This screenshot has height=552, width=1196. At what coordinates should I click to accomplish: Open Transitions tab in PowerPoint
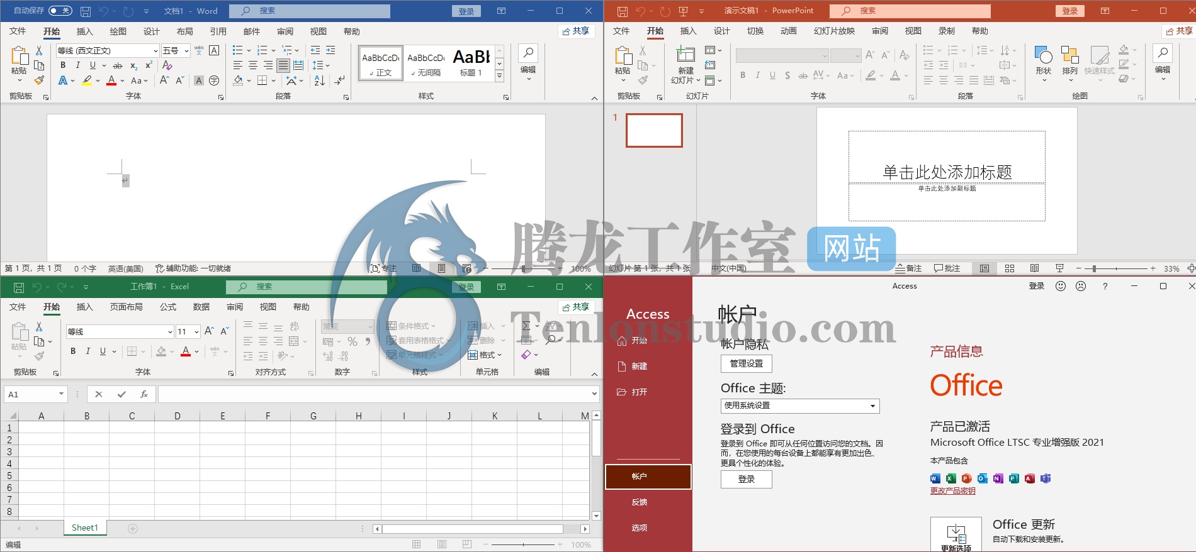pos(755,31)
